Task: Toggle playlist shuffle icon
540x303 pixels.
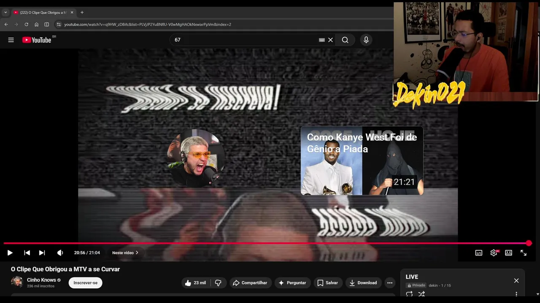Action: (x=421, y=294)
